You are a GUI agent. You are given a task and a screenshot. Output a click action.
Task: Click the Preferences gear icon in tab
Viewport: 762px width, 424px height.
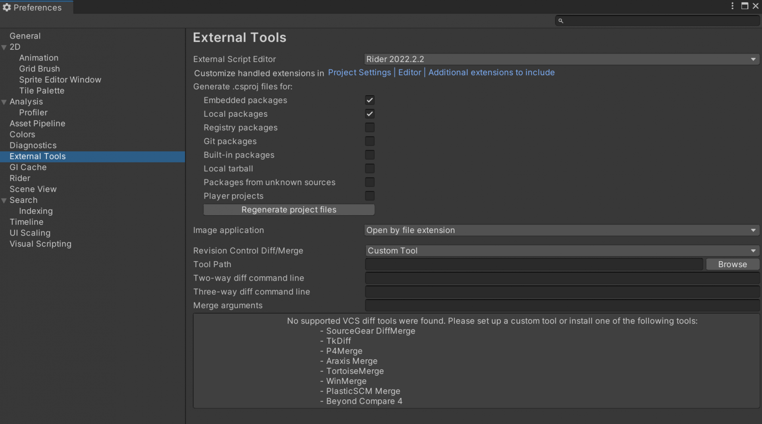click(7, 7)
